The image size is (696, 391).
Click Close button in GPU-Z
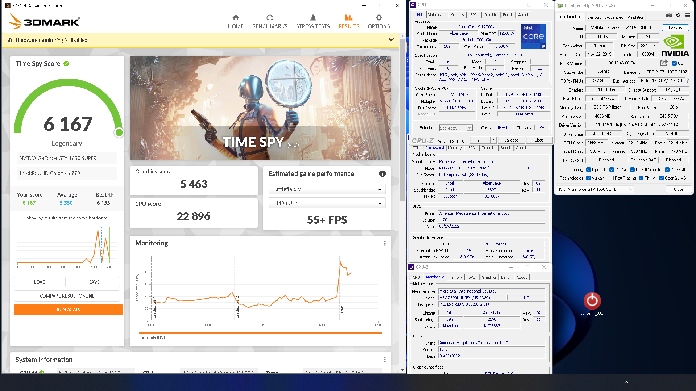pyautogui.click(x=678, y=189)
